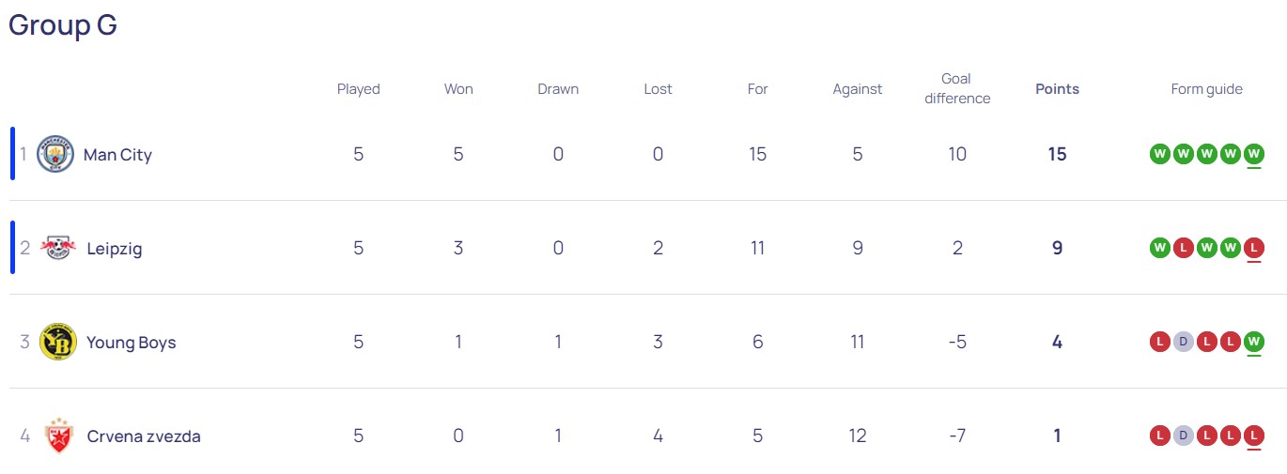
Task: Click the Form guide column header
Action: [1206, 89]
